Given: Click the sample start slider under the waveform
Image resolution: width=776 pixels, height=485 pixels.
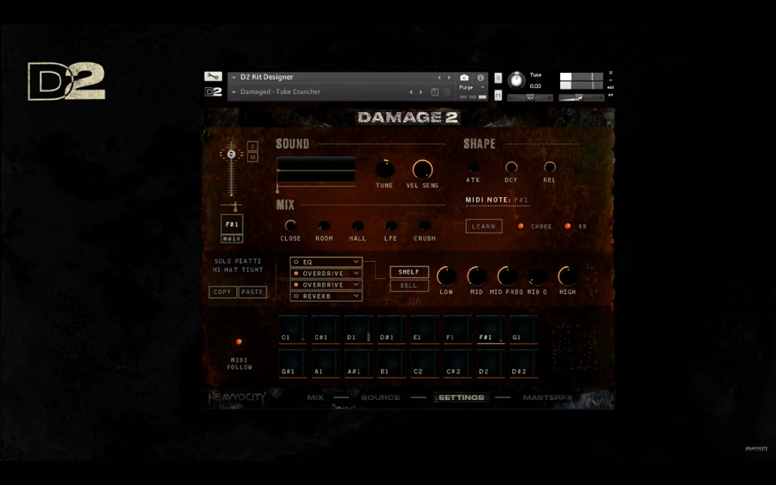Looking at the screenshot, I should (277, 188).
